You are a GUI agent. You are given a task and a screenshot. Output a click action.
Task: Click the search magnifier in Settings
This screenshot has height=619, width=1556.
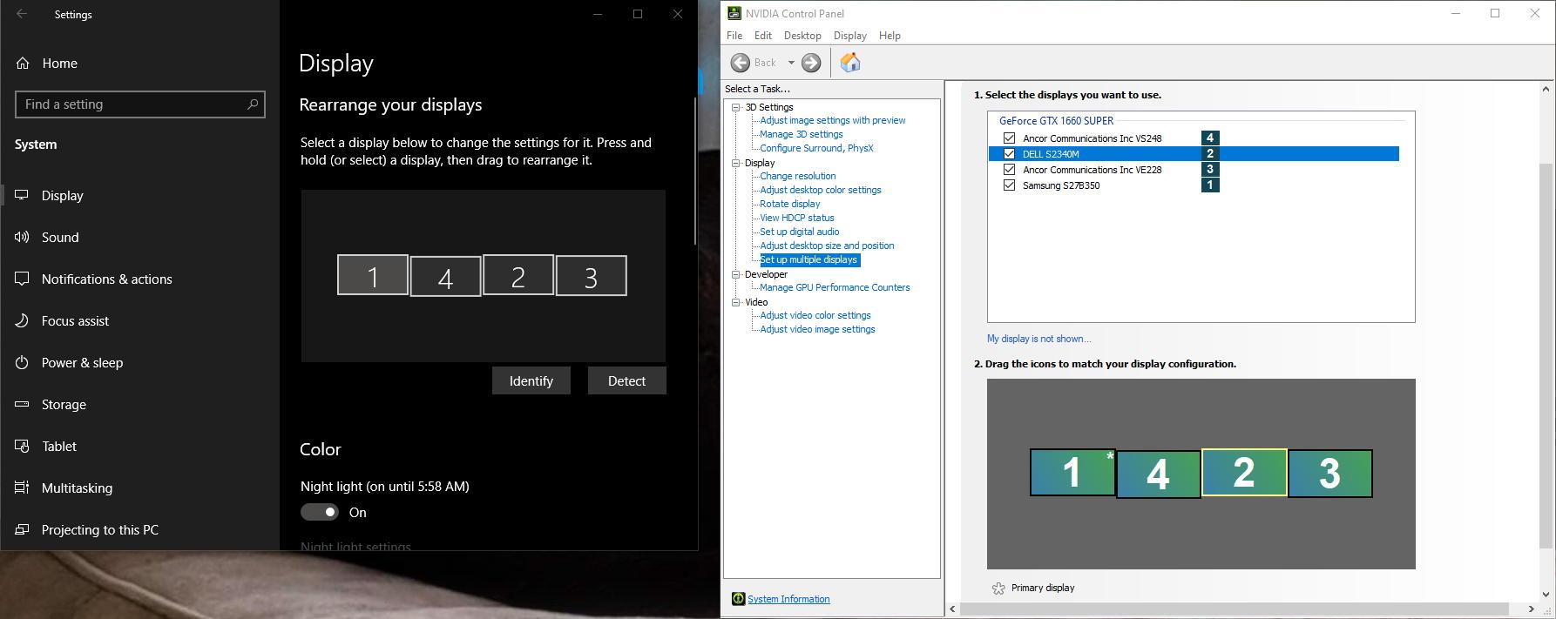(x=253, y=104)
